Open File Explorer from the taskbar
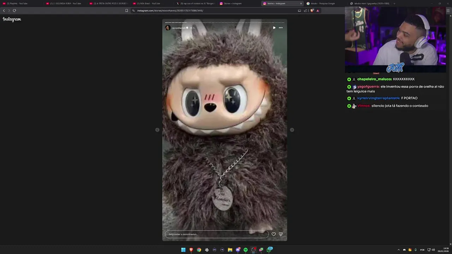Image resolution: width=452 pixels, height=254 pixels. [x=230, y=250]
